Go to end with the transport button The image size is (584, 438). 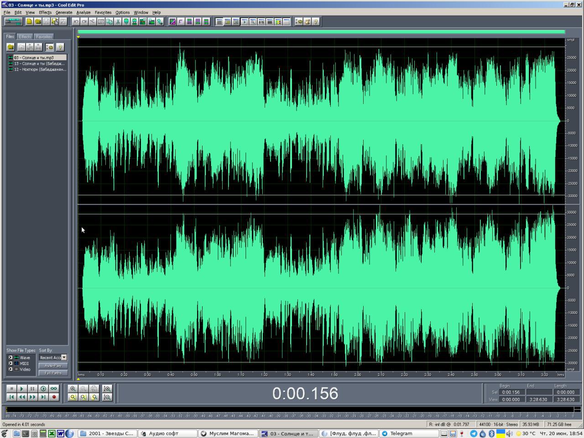[x=43, y=397]
